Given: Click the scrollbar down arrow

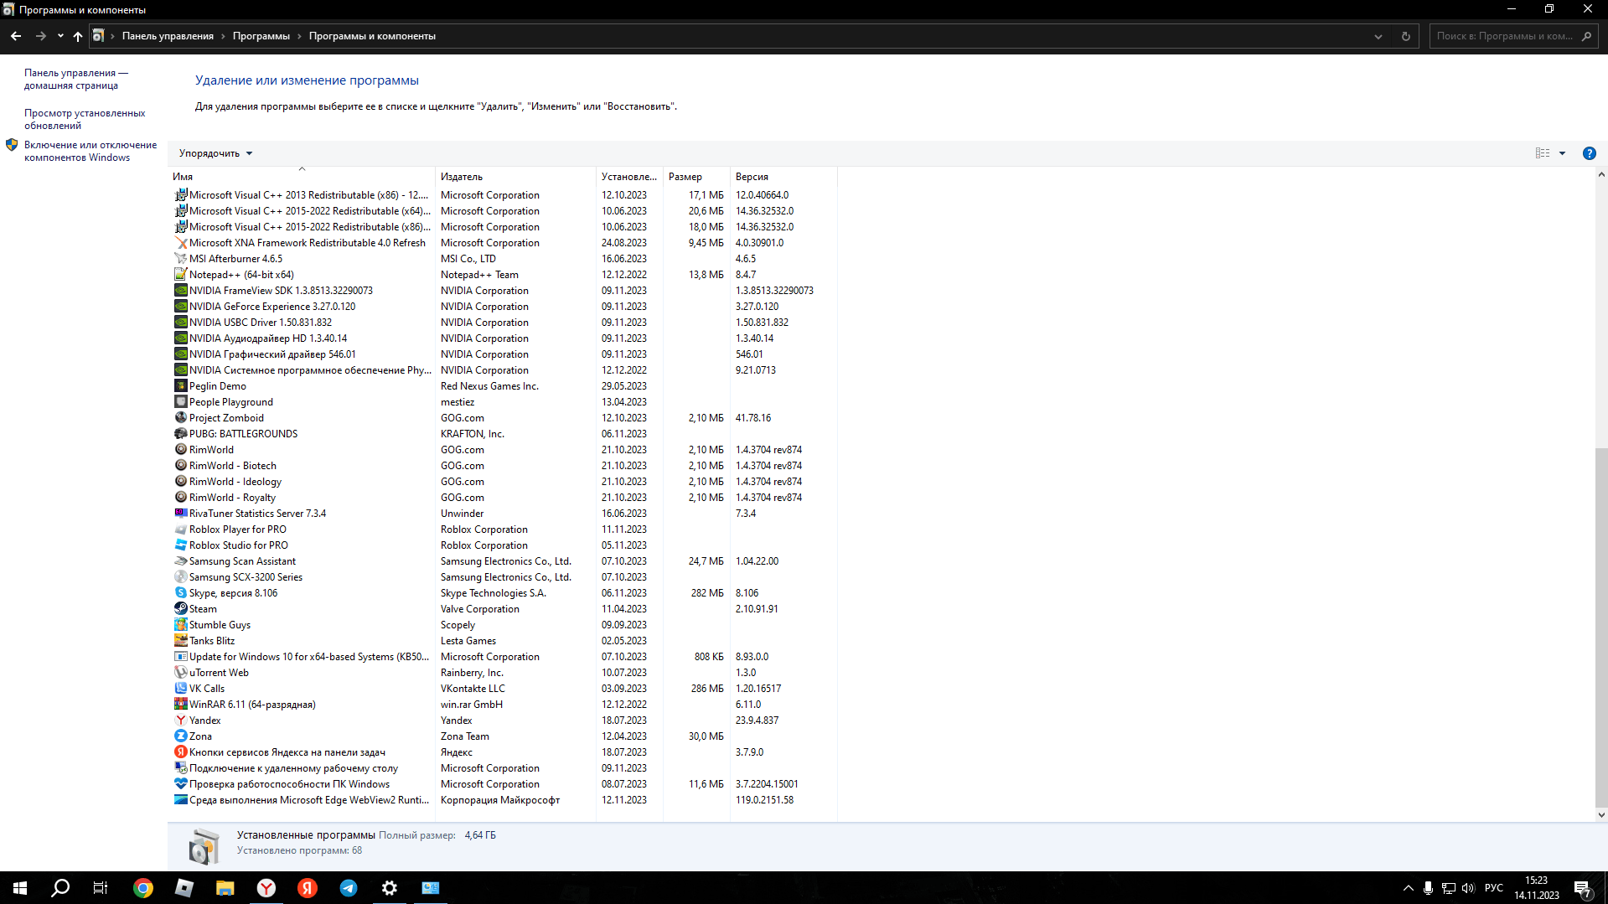Looking at the screenshot, I should (1601, 814).
